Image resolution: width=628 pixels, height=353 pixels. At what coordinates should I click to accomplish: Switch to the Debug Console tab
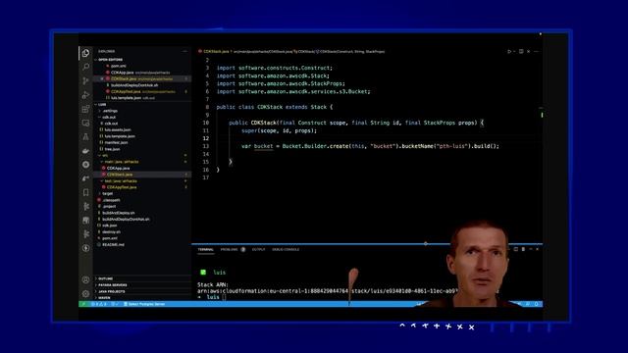286,249
